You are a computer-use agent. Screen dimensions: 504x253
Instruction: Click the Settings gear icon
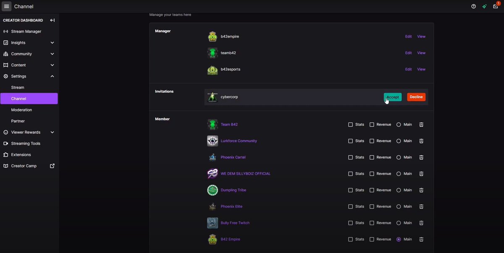pyautogui.click(x=5, y=76)
